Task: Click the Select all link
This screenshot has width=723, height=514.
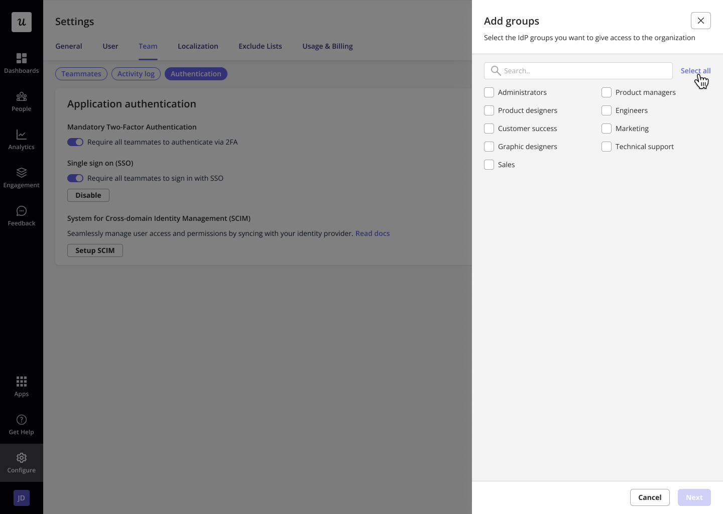Action: pyautogui.click(x=695, y=71)
